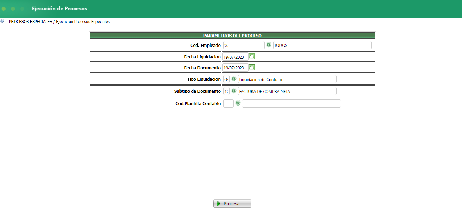Viewport: 462px width, 219px height.
Task: Click the Fecha Documento label
Action: [202, 68]
